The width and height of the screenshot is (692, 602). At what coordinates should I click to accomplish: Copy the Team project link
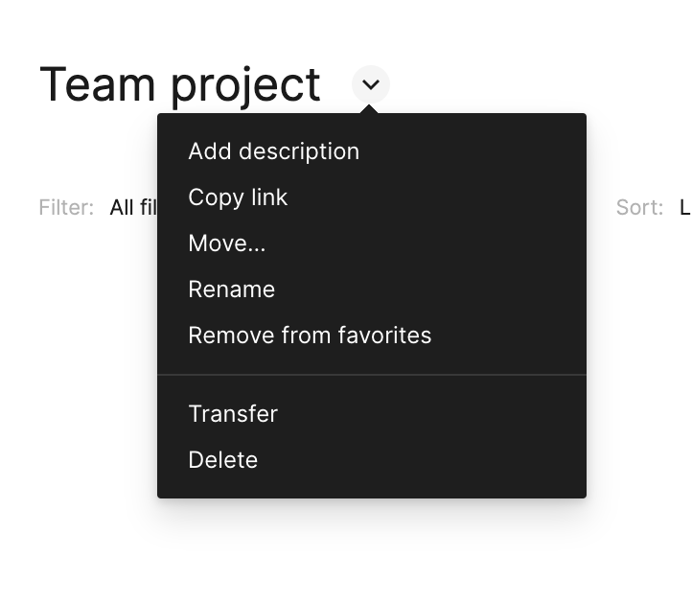[238, 197]
